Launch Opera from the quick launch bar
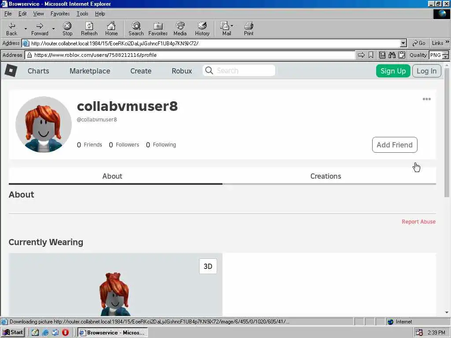 click(x=65, y=333)
